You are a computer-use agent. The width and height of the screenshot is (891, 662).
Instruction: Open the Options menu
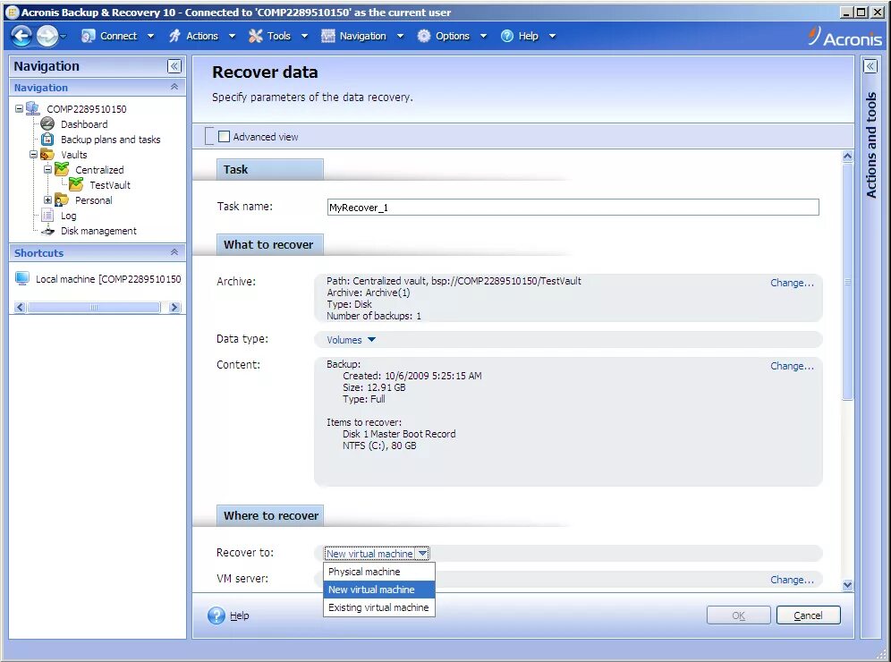453,36
